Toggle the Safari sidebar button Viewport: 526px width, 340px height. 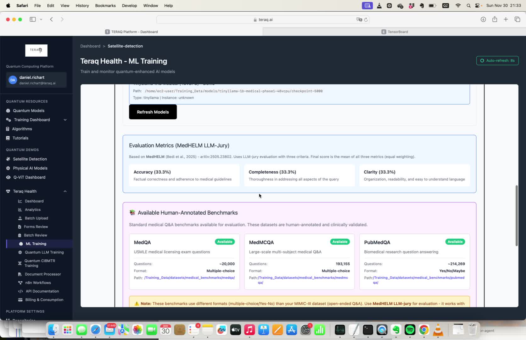point(33,20)
